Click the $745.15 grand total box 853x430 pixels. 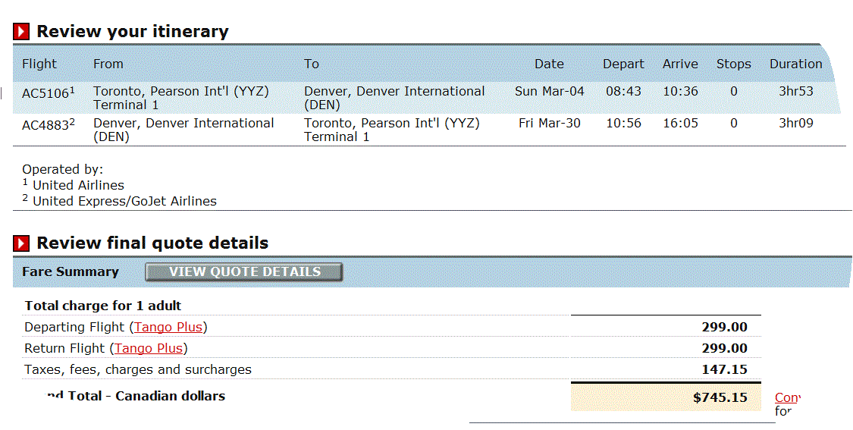(x=666, y=397)
